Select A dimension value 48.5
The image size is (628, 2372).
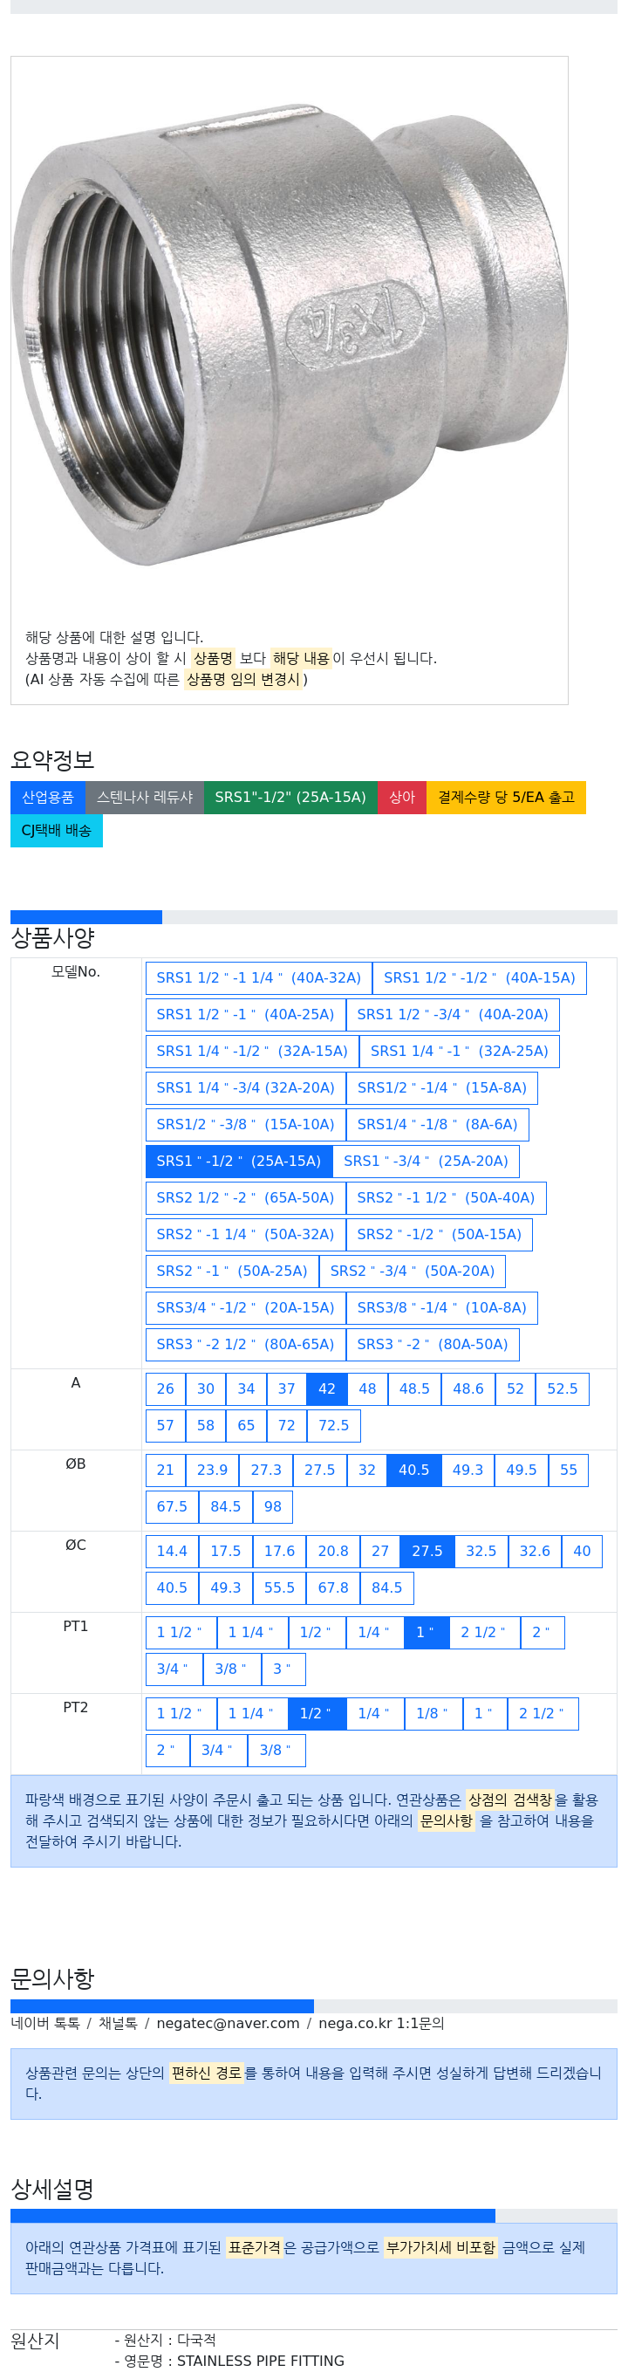tap(414, 1388)
